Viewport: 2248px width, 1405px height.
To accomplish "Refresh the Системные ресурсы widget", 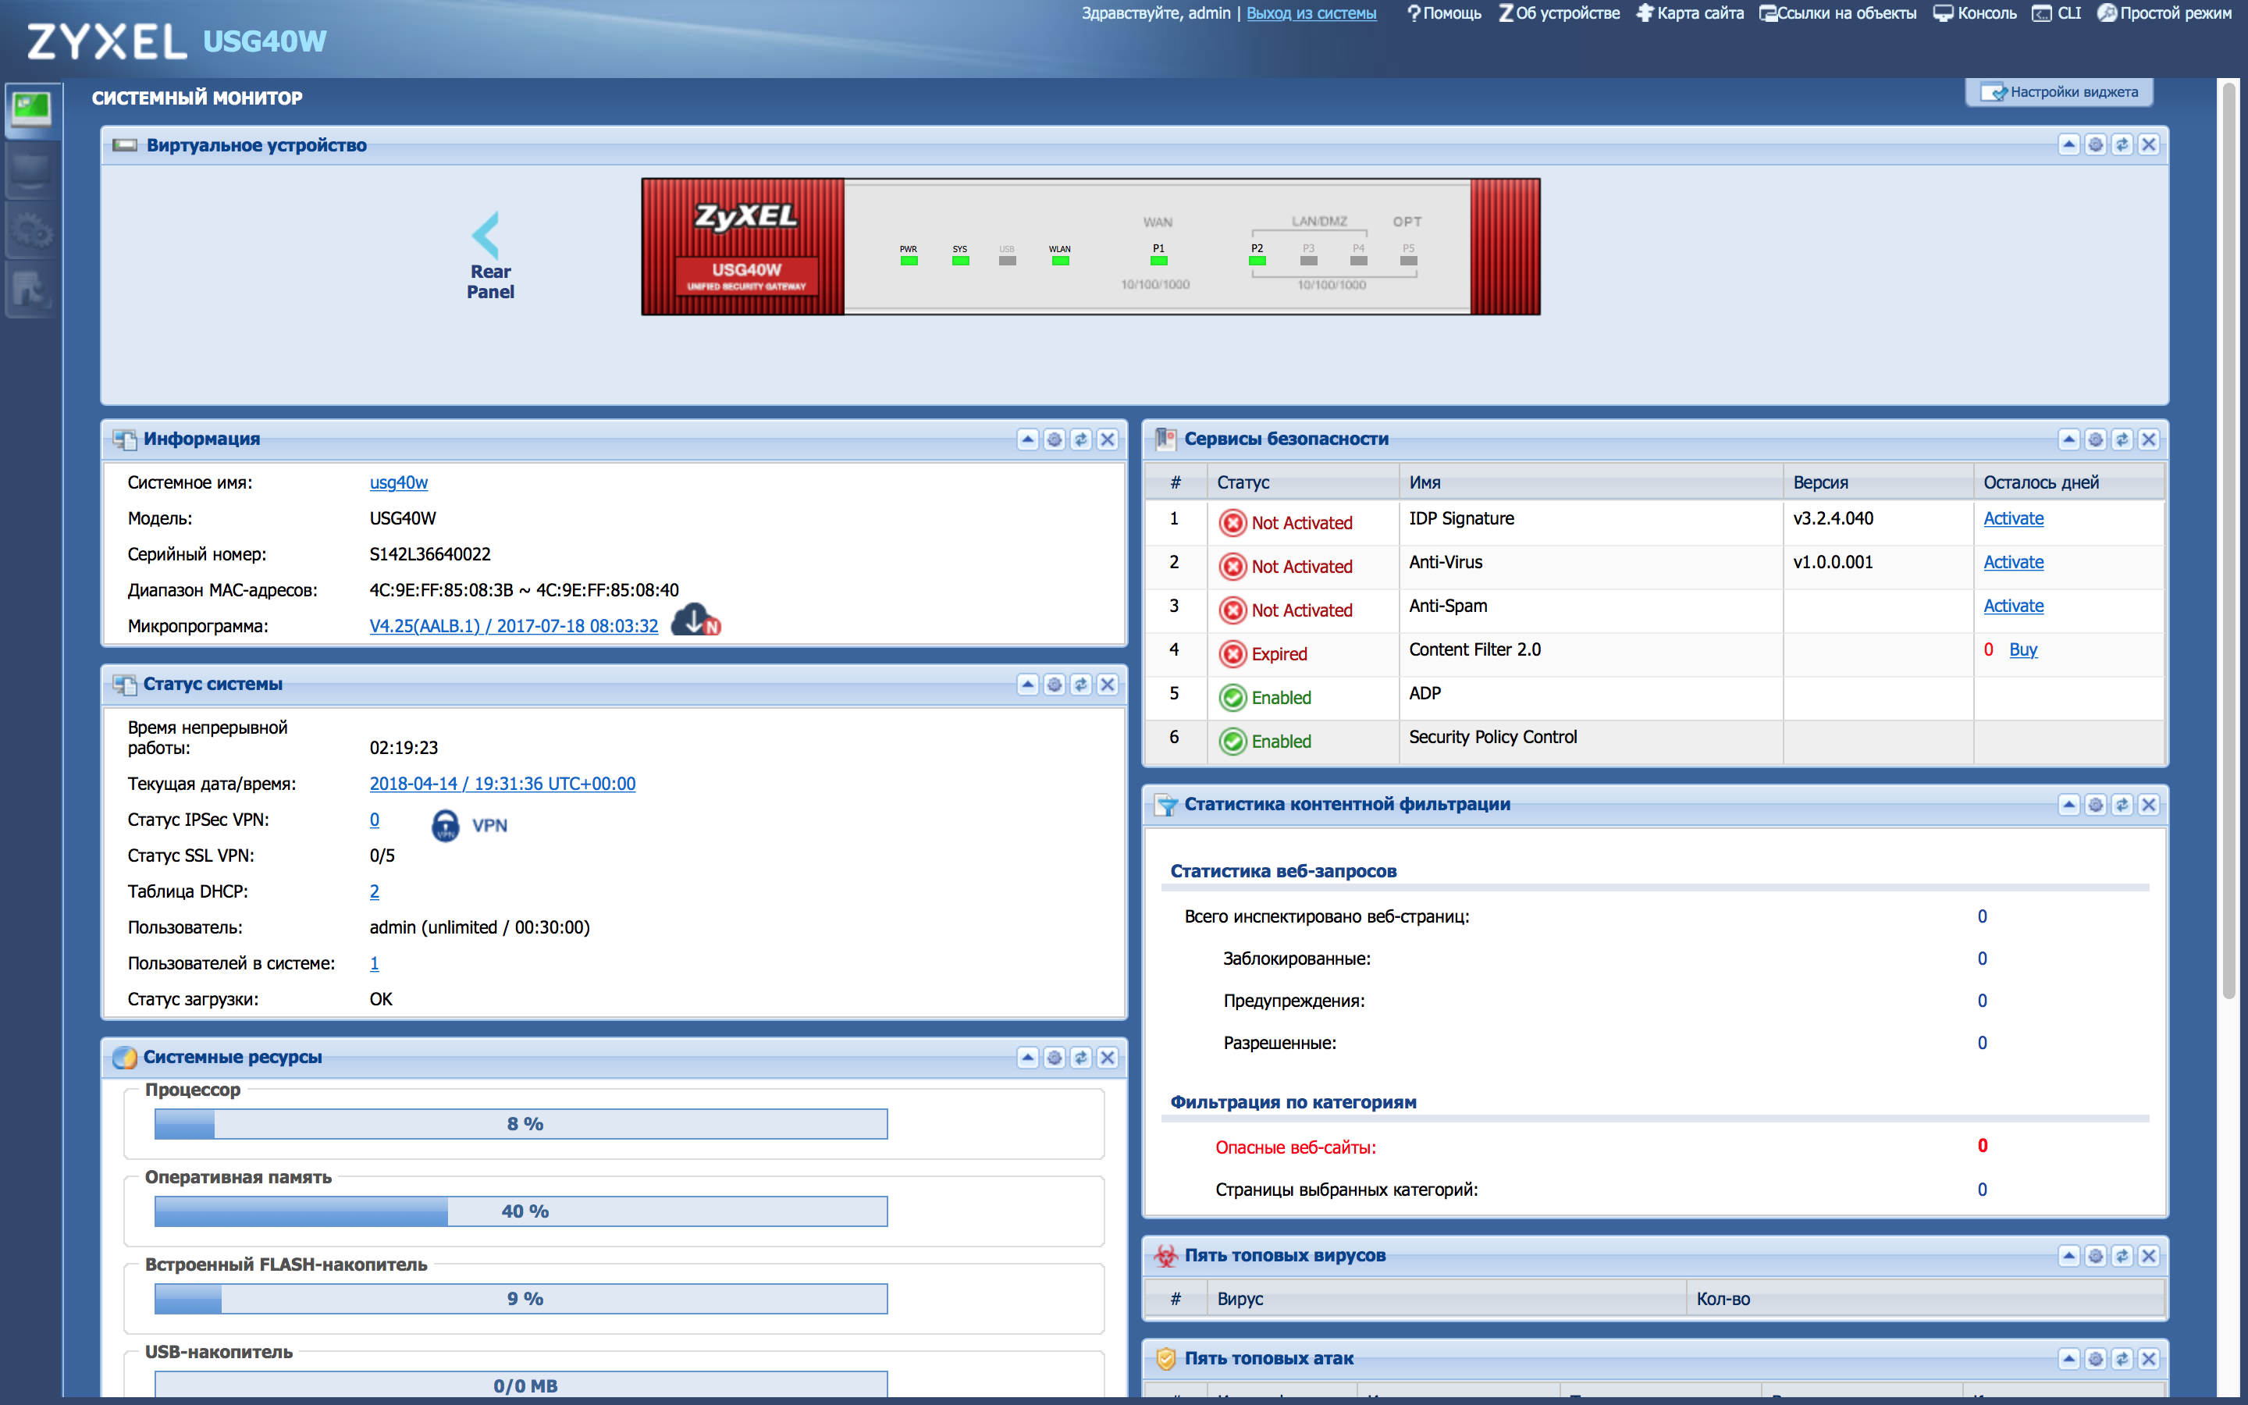I will [x=1080, y=1058].
